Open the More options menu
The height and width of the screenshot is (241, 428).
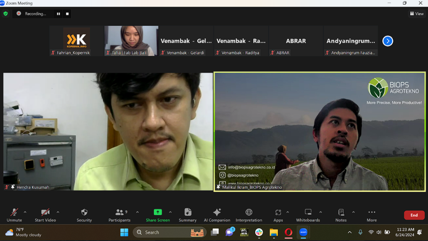click(371, 214)
